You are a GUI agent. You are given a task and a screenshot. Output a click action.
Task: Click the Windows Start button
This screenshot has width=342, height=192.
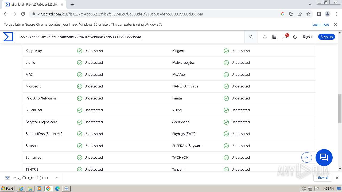click(7, 188)
